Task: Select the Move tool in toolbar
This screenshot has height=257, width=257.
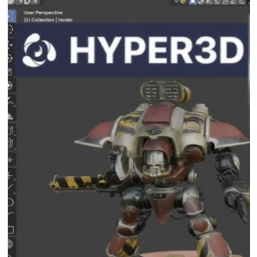Action: point(11,45)
